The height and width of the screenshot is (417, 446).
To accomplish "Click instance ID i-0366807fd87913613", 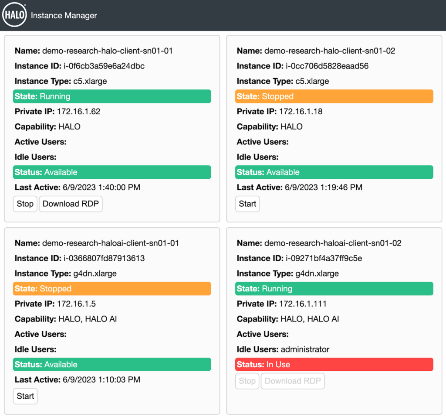I will pyautogui.click(x=104, y=258).
